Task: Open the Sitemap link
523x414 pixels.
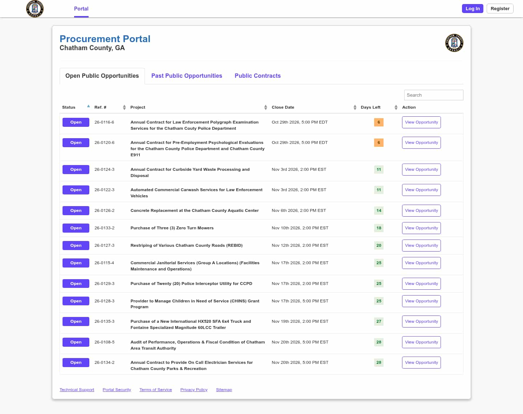Action: tap(224, 390)
